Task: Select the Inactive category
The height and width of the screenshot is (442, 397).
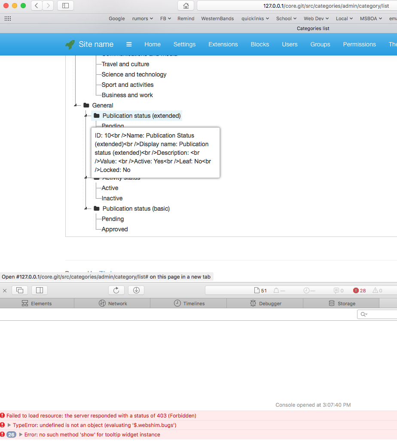Action: pos(112,198)
